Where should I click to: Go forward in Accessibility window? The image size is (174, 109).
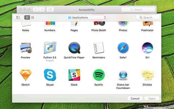point(42,10)
